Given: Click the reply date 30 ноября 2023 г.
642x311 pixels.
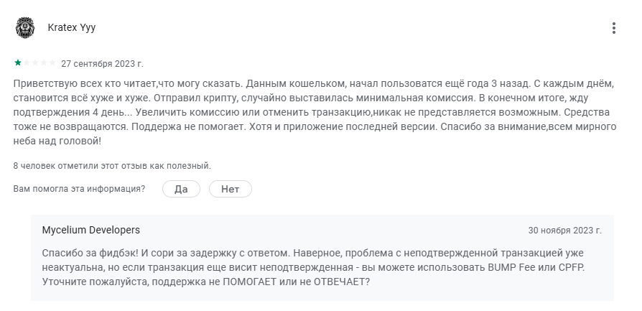Looking at the screenshot, I should coord(564,231).
